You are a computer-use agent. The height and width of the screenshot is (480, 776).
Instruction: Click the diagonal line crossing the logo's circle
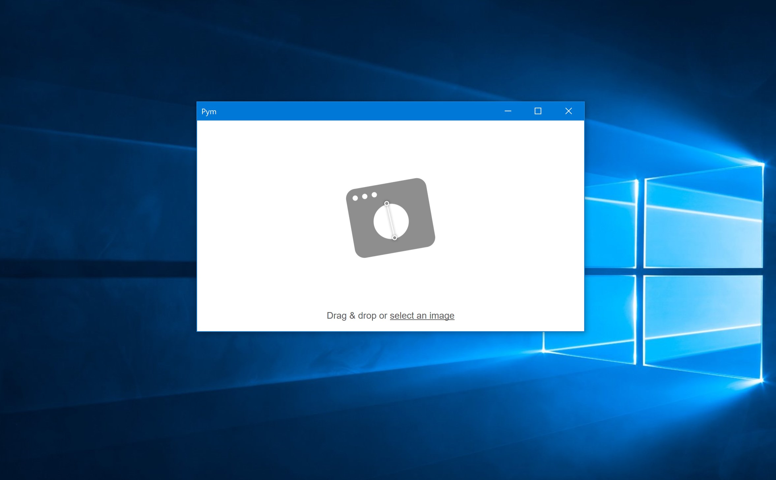[391, 221]
